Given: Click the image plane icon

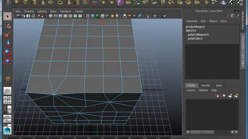Looking at the screenshot, I should coord(33,16).
